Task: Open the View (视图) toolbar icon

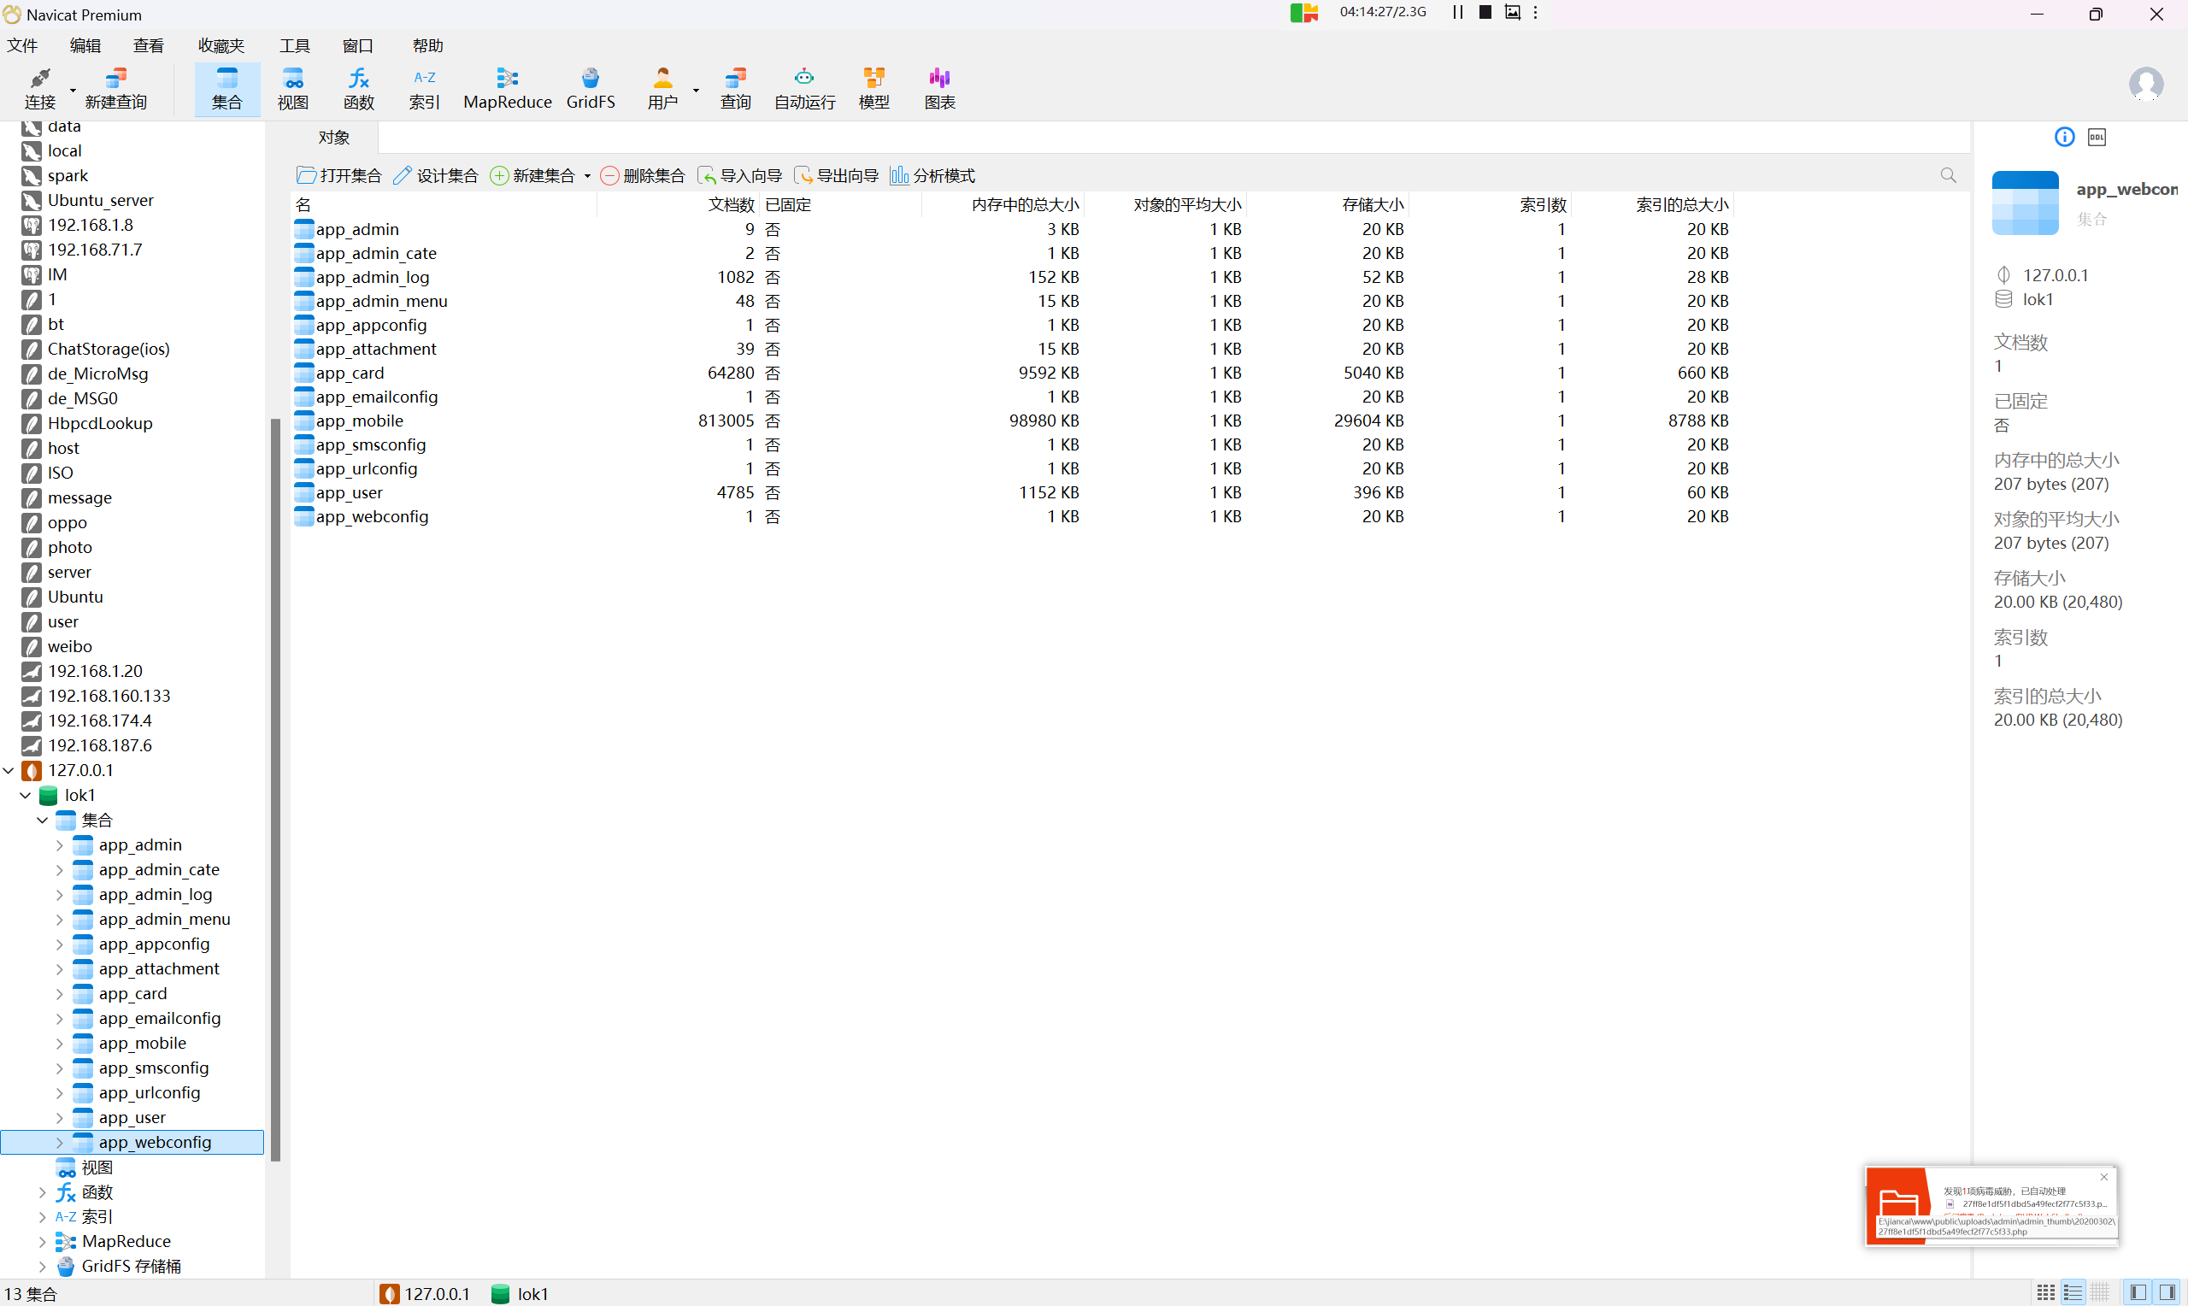Action: pos(293,89)
